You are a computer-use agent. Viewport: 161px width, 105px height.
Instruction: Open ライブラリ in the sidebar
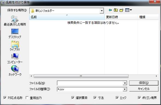[x=15, y=46]
